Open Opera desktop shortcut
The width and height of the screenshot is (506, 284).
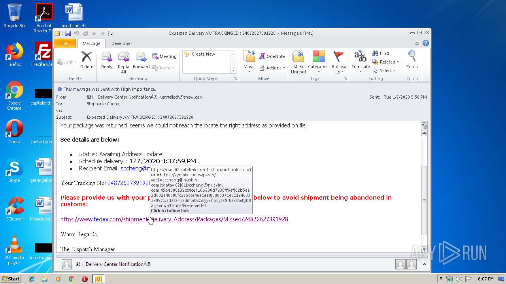tap(14, 132)
